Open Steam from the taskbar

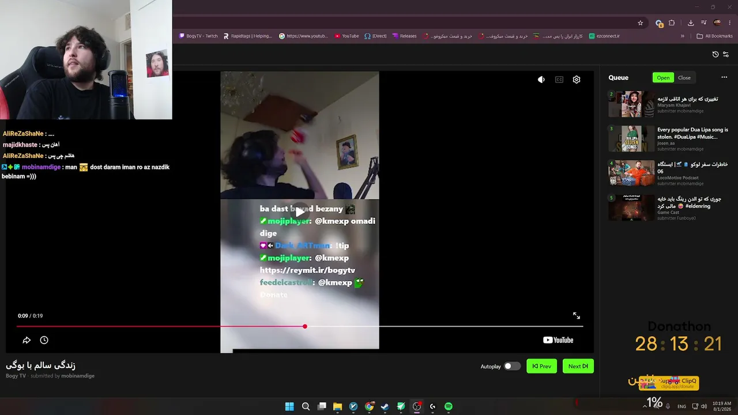(x=385, y=406)
